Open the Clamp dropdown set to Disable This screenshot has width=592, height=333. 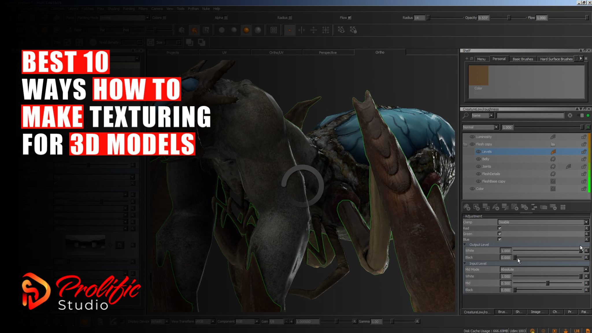[543, 222]
